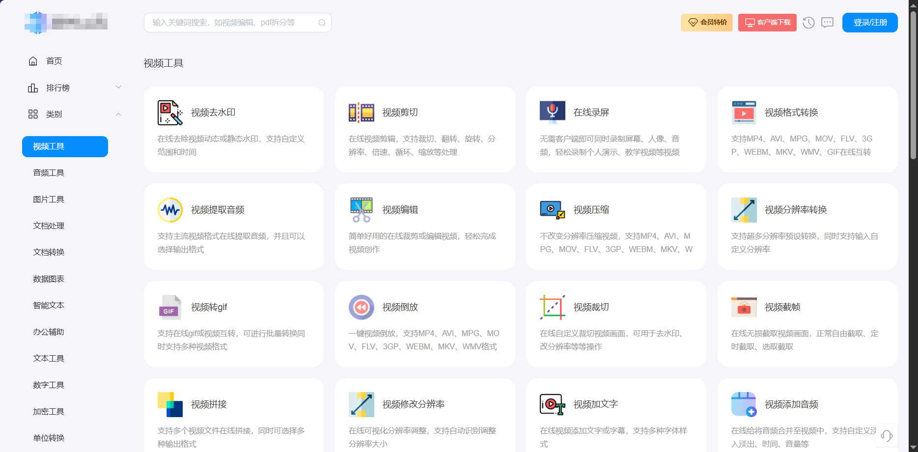The image size is (918, 452).
Task: Click the 视频加文字 icon
Action: click(x=553, y=404)
